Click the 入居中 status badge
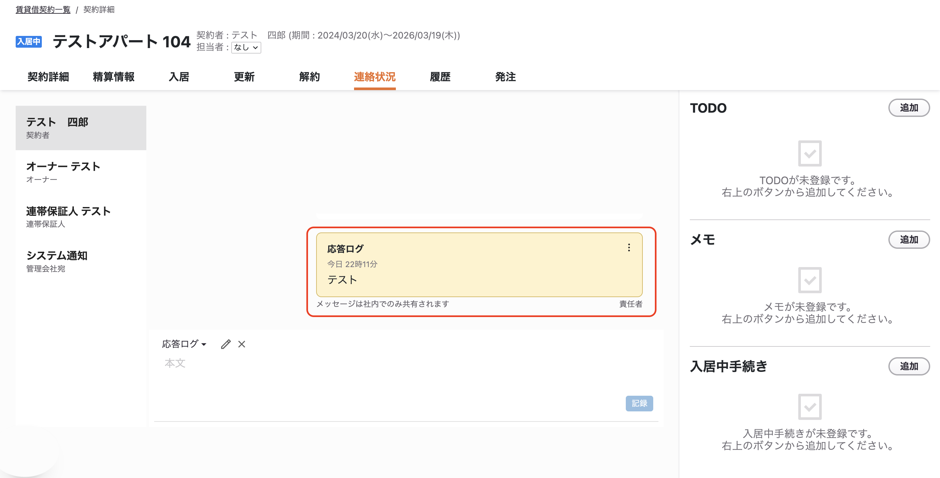The height and width of the screenshot is (478, 940). (x=28, y=41)
